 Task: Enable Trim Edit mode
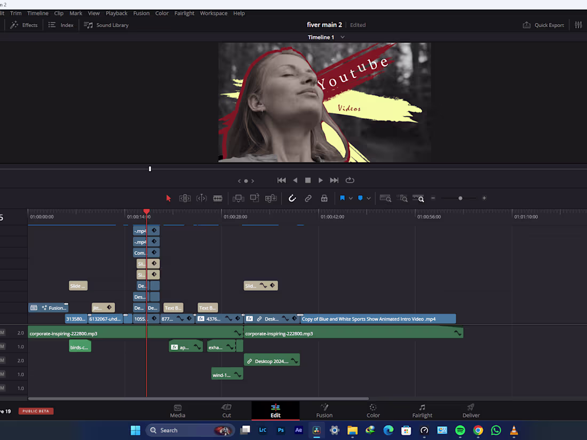point(185,198)
